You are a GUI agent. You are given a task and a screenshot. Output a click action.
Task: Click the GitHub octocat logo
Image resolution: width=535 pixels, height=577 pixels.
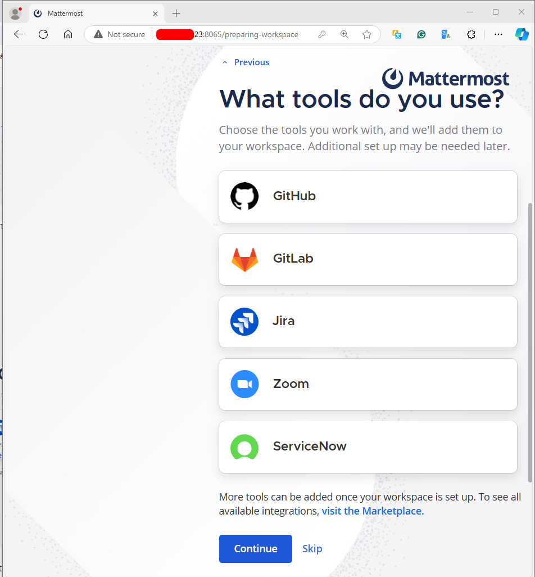coord(244,196)
